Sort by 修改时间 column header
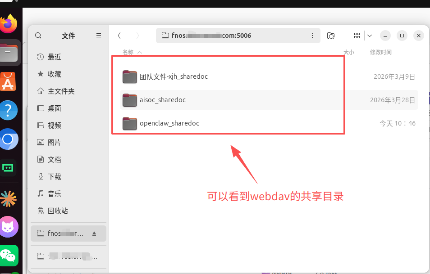The width and height of the screenshot is (430, 274). point(380,52)
